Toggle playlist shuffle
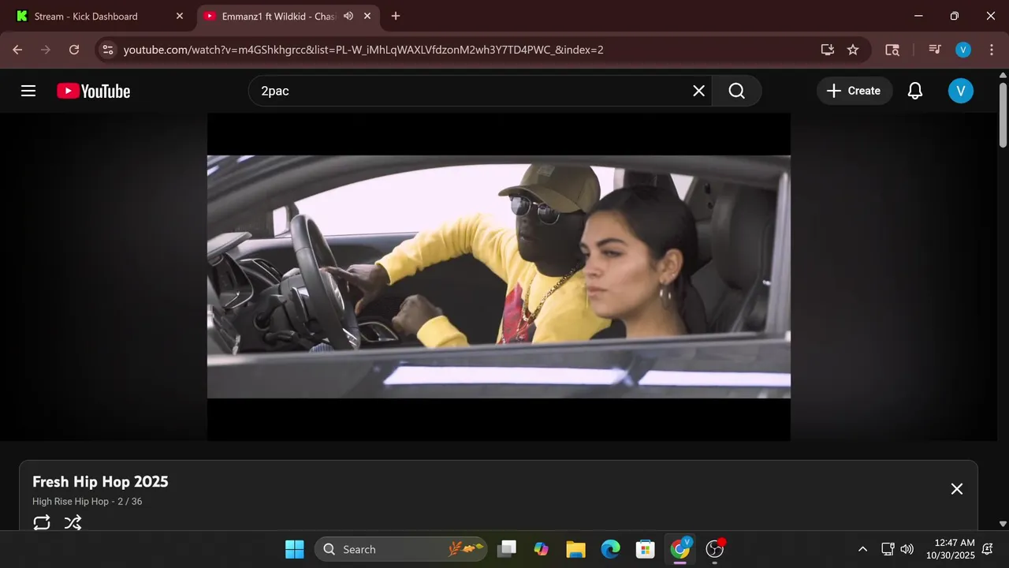1009x568 pixels. (x=73, y=522)
